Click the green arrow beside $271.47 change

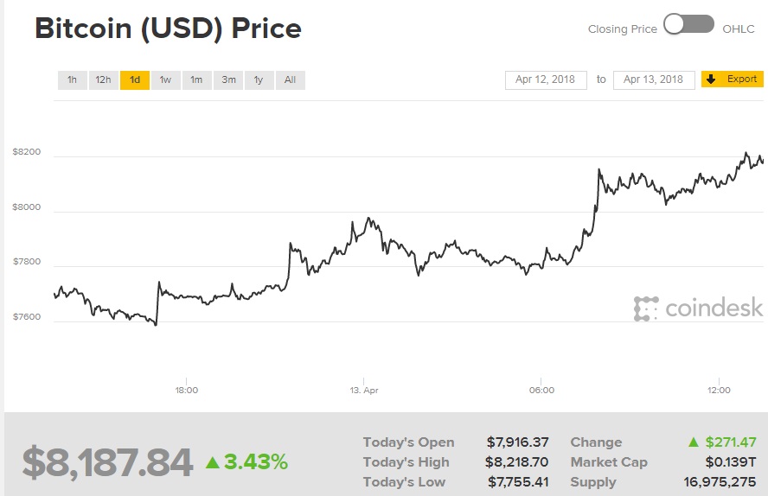[x=693, y=442]
